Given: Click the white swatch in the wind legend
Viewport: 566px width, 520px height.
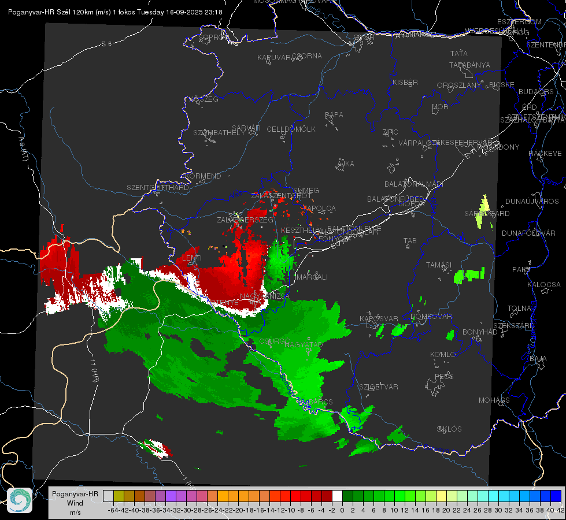Looking at the screenshot, I should point(337,496).
